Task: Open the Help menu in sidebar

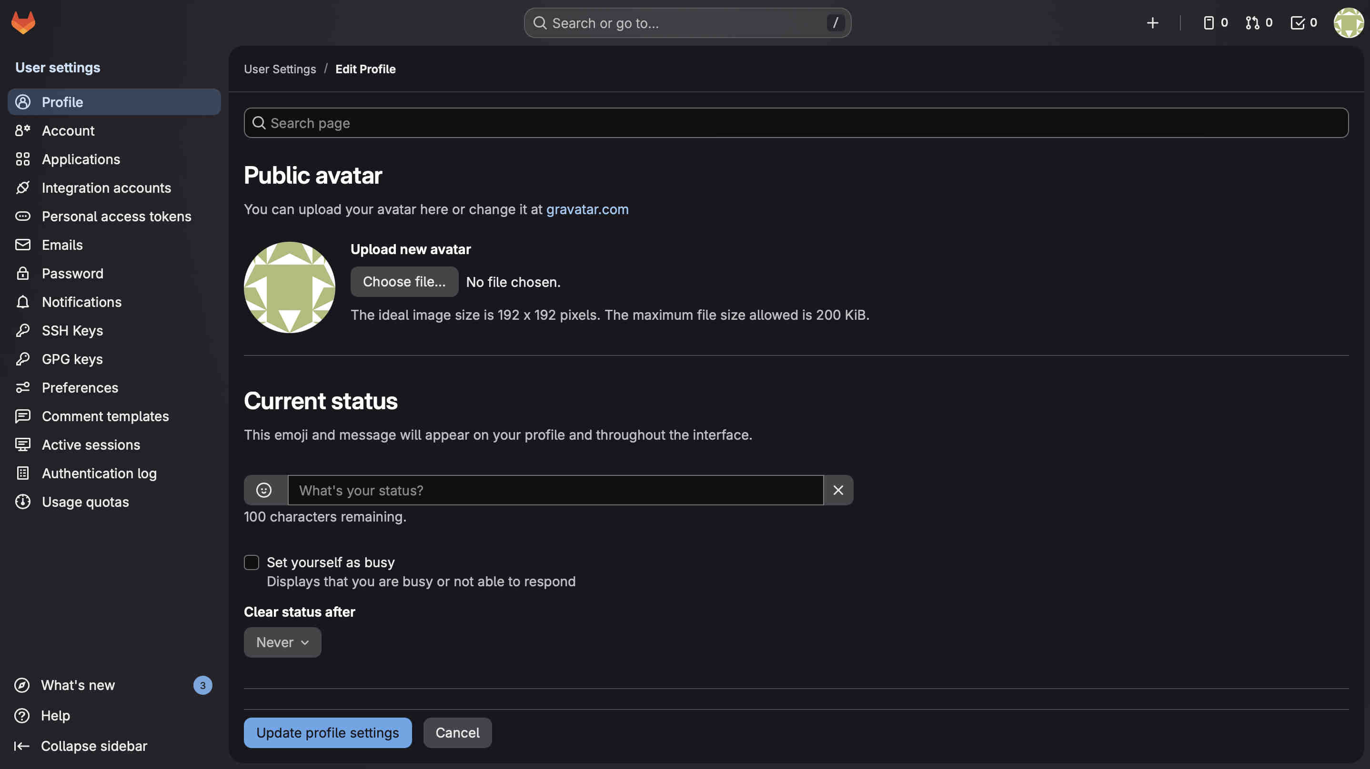Action: pos(55,715)
